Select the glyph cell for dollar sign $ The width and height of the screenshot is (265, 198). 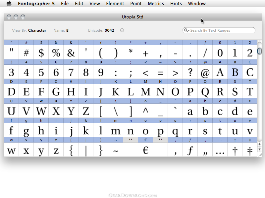point(41,52)
